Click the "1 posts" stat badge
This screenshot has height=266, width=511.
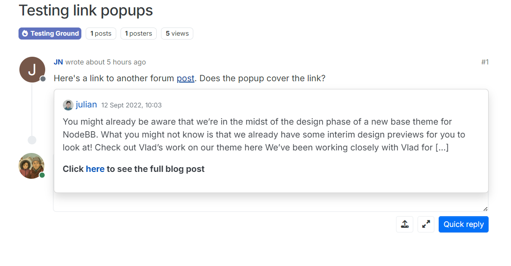pos(101,34)
